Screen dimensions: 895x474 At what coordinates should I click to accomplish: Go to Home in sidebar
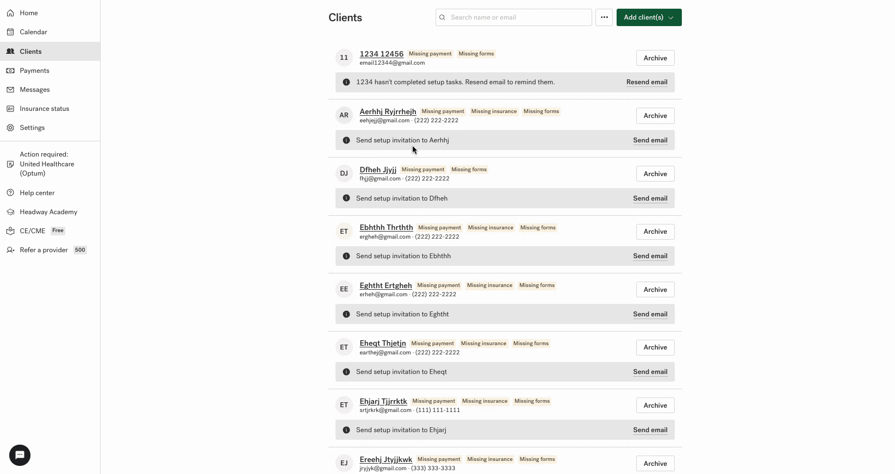(29, 13)
